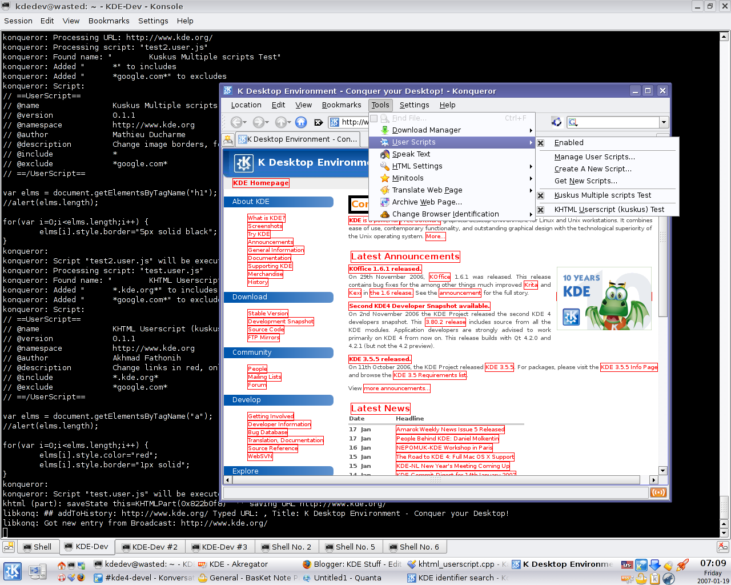731x585 pixels.
Task: Open the KDE K Menu launcher
Action: [13, 571]
